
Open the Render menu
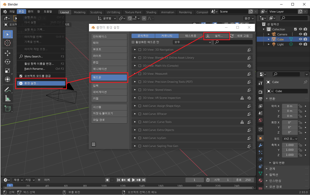(31, 12)
